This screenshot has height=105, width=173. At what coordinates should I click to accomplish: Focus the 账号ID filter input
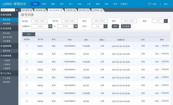(x=40, y=21)
